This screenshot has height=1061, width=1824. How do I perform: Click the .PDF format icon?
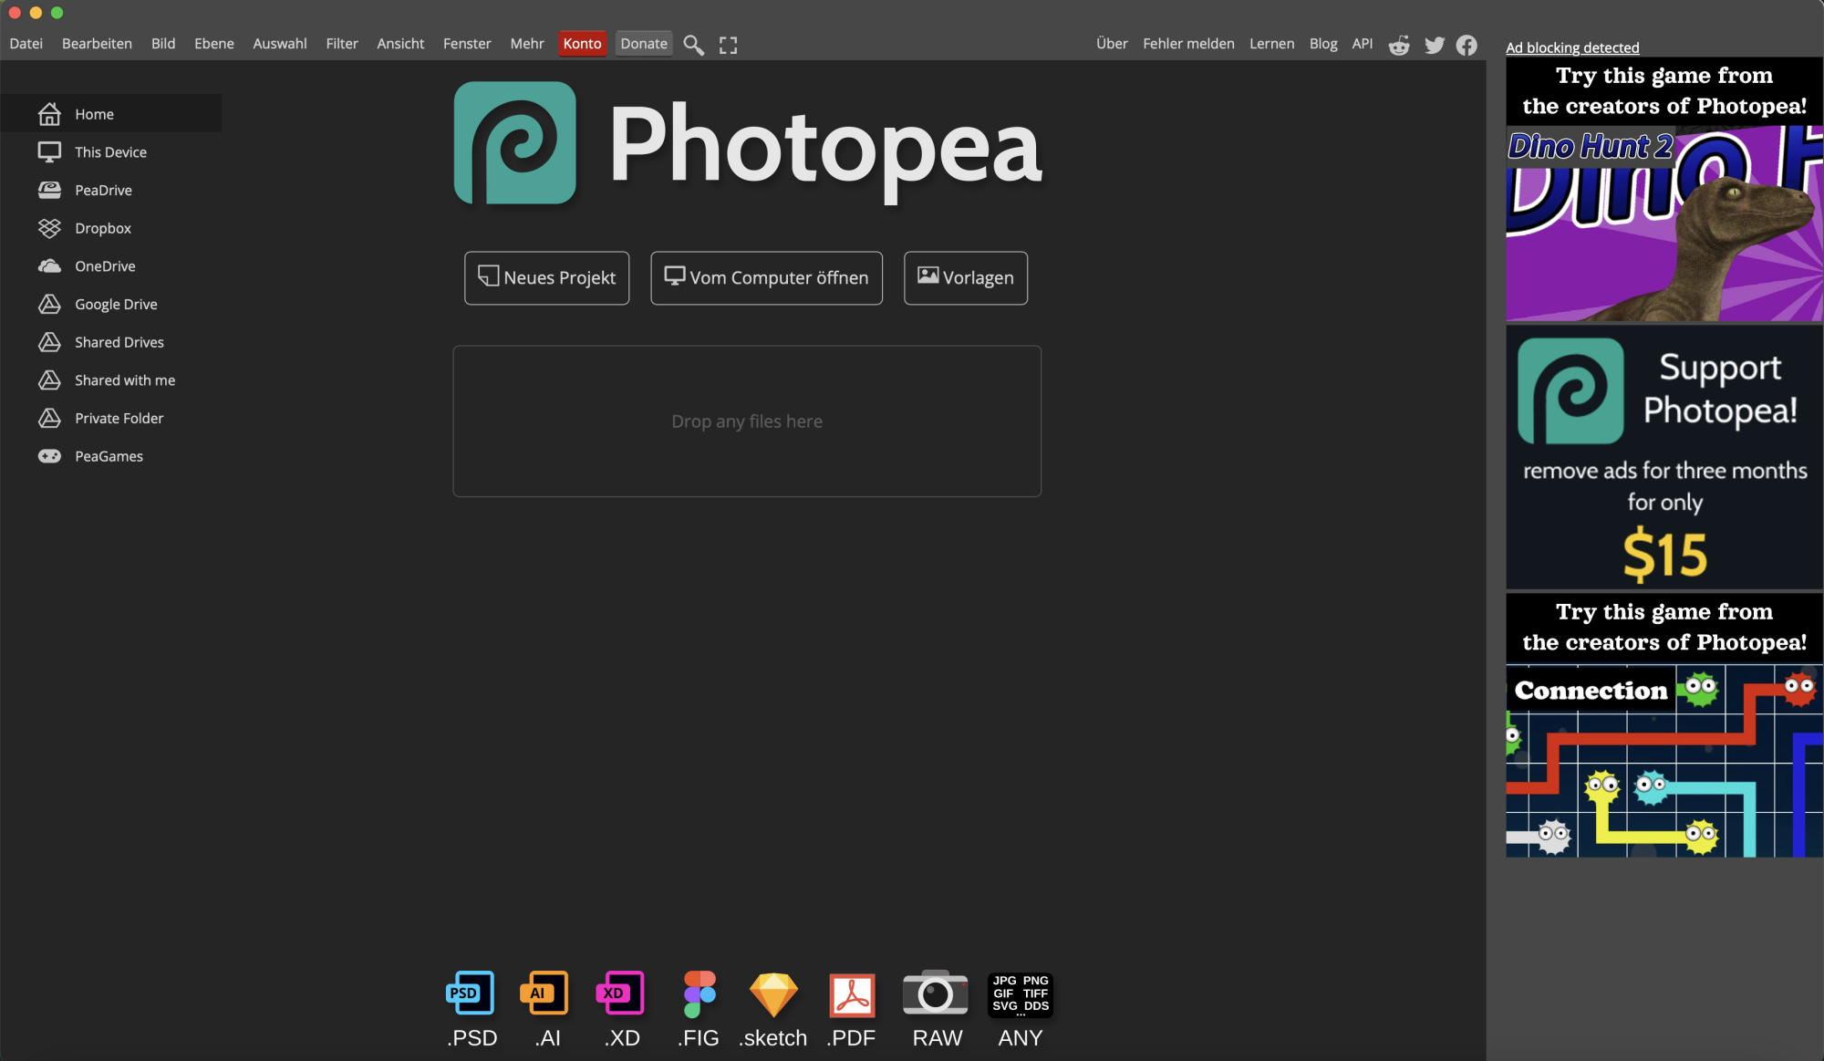(850, 994)
